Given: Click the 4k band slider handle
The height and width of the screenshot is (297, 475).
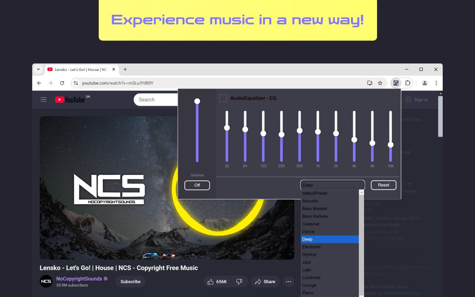Looking at the screenshot, I should (354, 140).
